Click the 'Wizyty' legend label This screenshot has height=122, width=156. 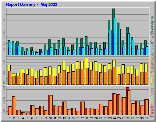[x=152, y=79]
